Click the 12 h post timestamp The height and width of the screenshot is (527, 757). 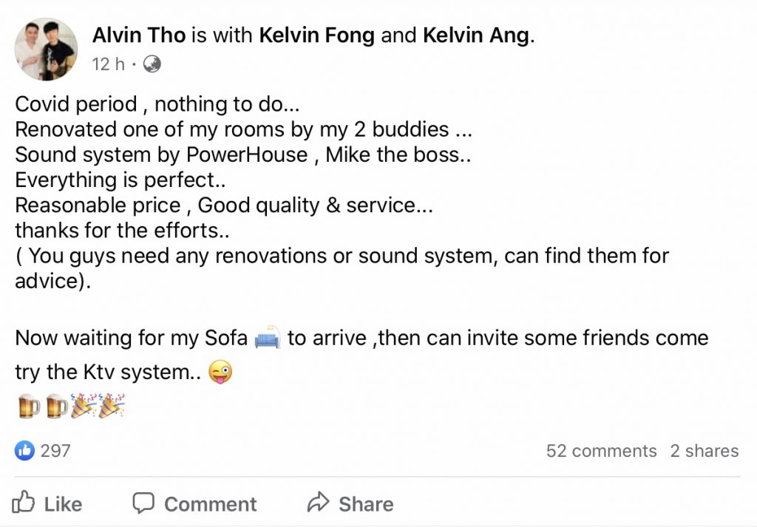[x=108, y=64]
